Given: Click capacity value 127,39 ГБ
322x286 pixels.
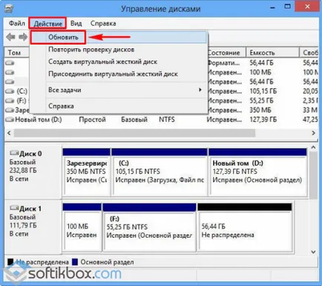Looking at the screenshot, I should 263,120.
